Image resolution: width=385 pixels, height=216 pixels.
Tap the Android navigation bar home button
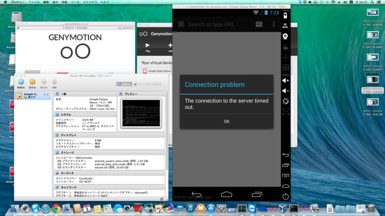[x=226, y=194]
